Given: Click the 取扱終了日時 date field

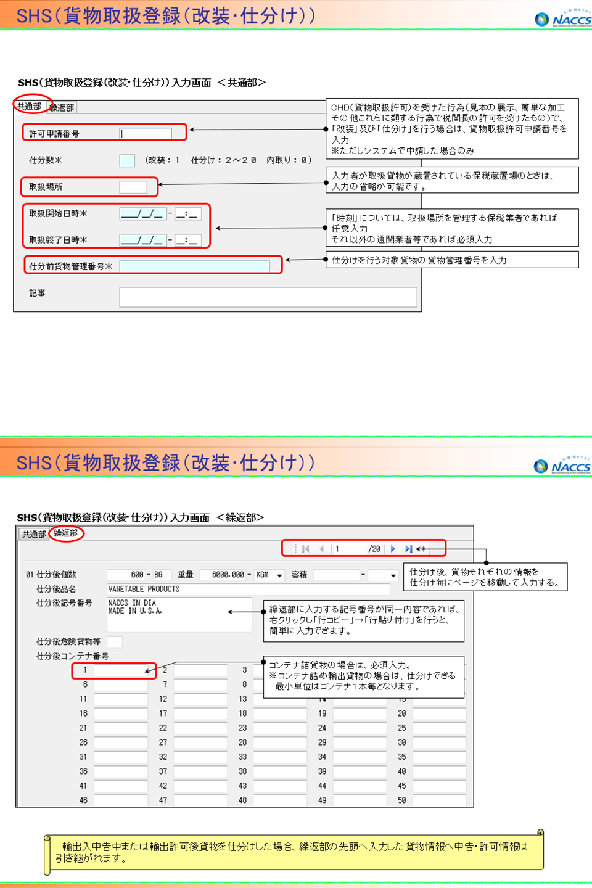Looking at the screenshot, I should pos(143,240).
